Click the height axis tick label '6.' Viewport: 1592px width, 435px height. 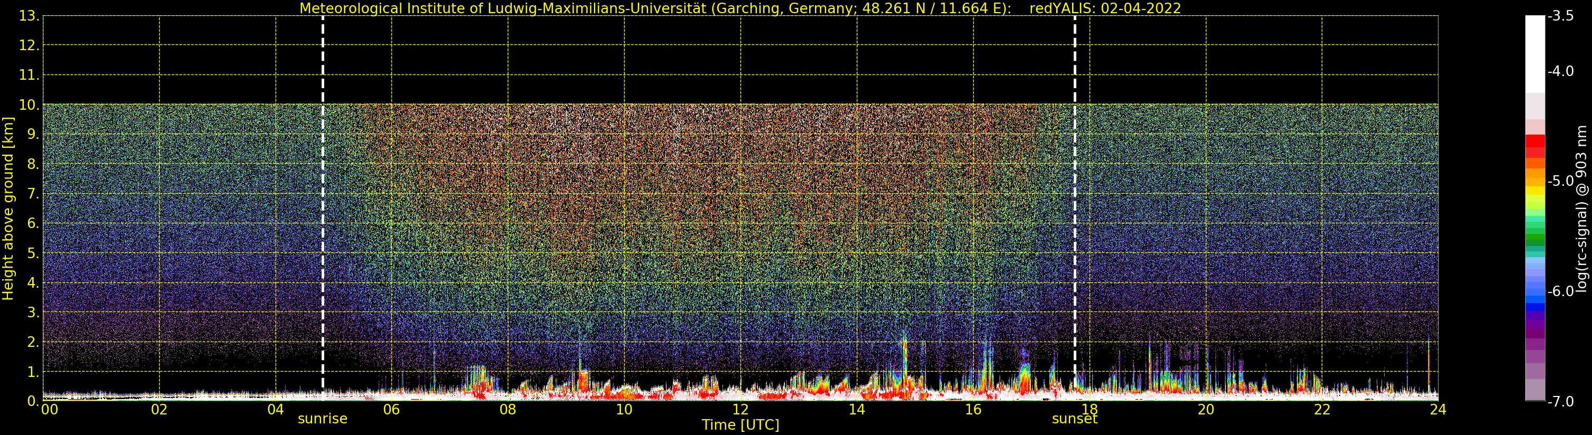coord(33,223)
